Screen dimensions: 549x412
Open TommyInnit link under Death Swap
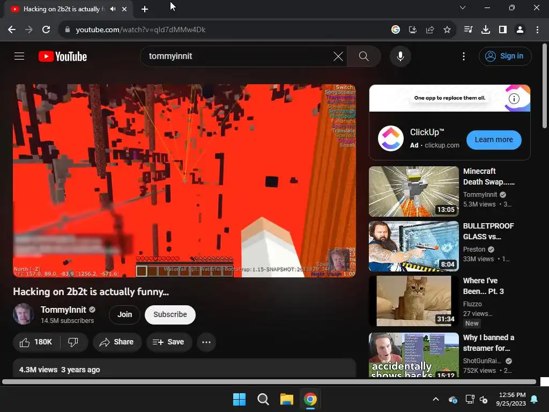pos(480,194)
